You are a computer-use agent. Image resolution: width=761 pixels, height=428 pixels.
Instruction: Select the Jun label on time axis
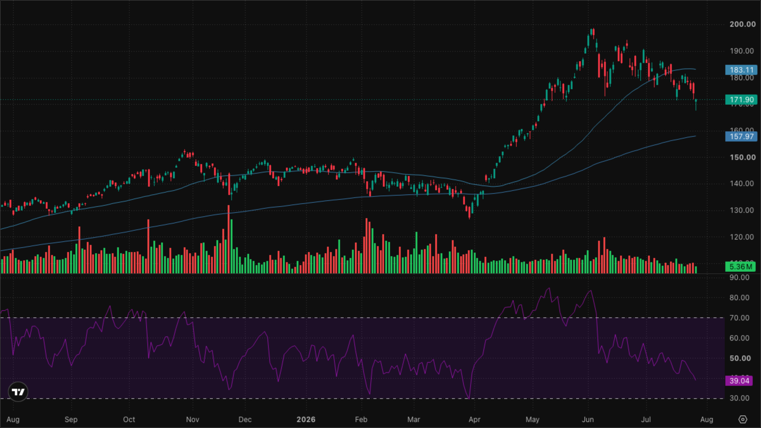(x=588, y=419)
